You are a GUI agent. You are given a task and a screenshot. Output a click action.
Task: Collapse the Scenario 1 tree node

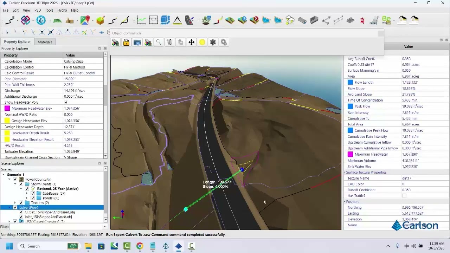4,175
